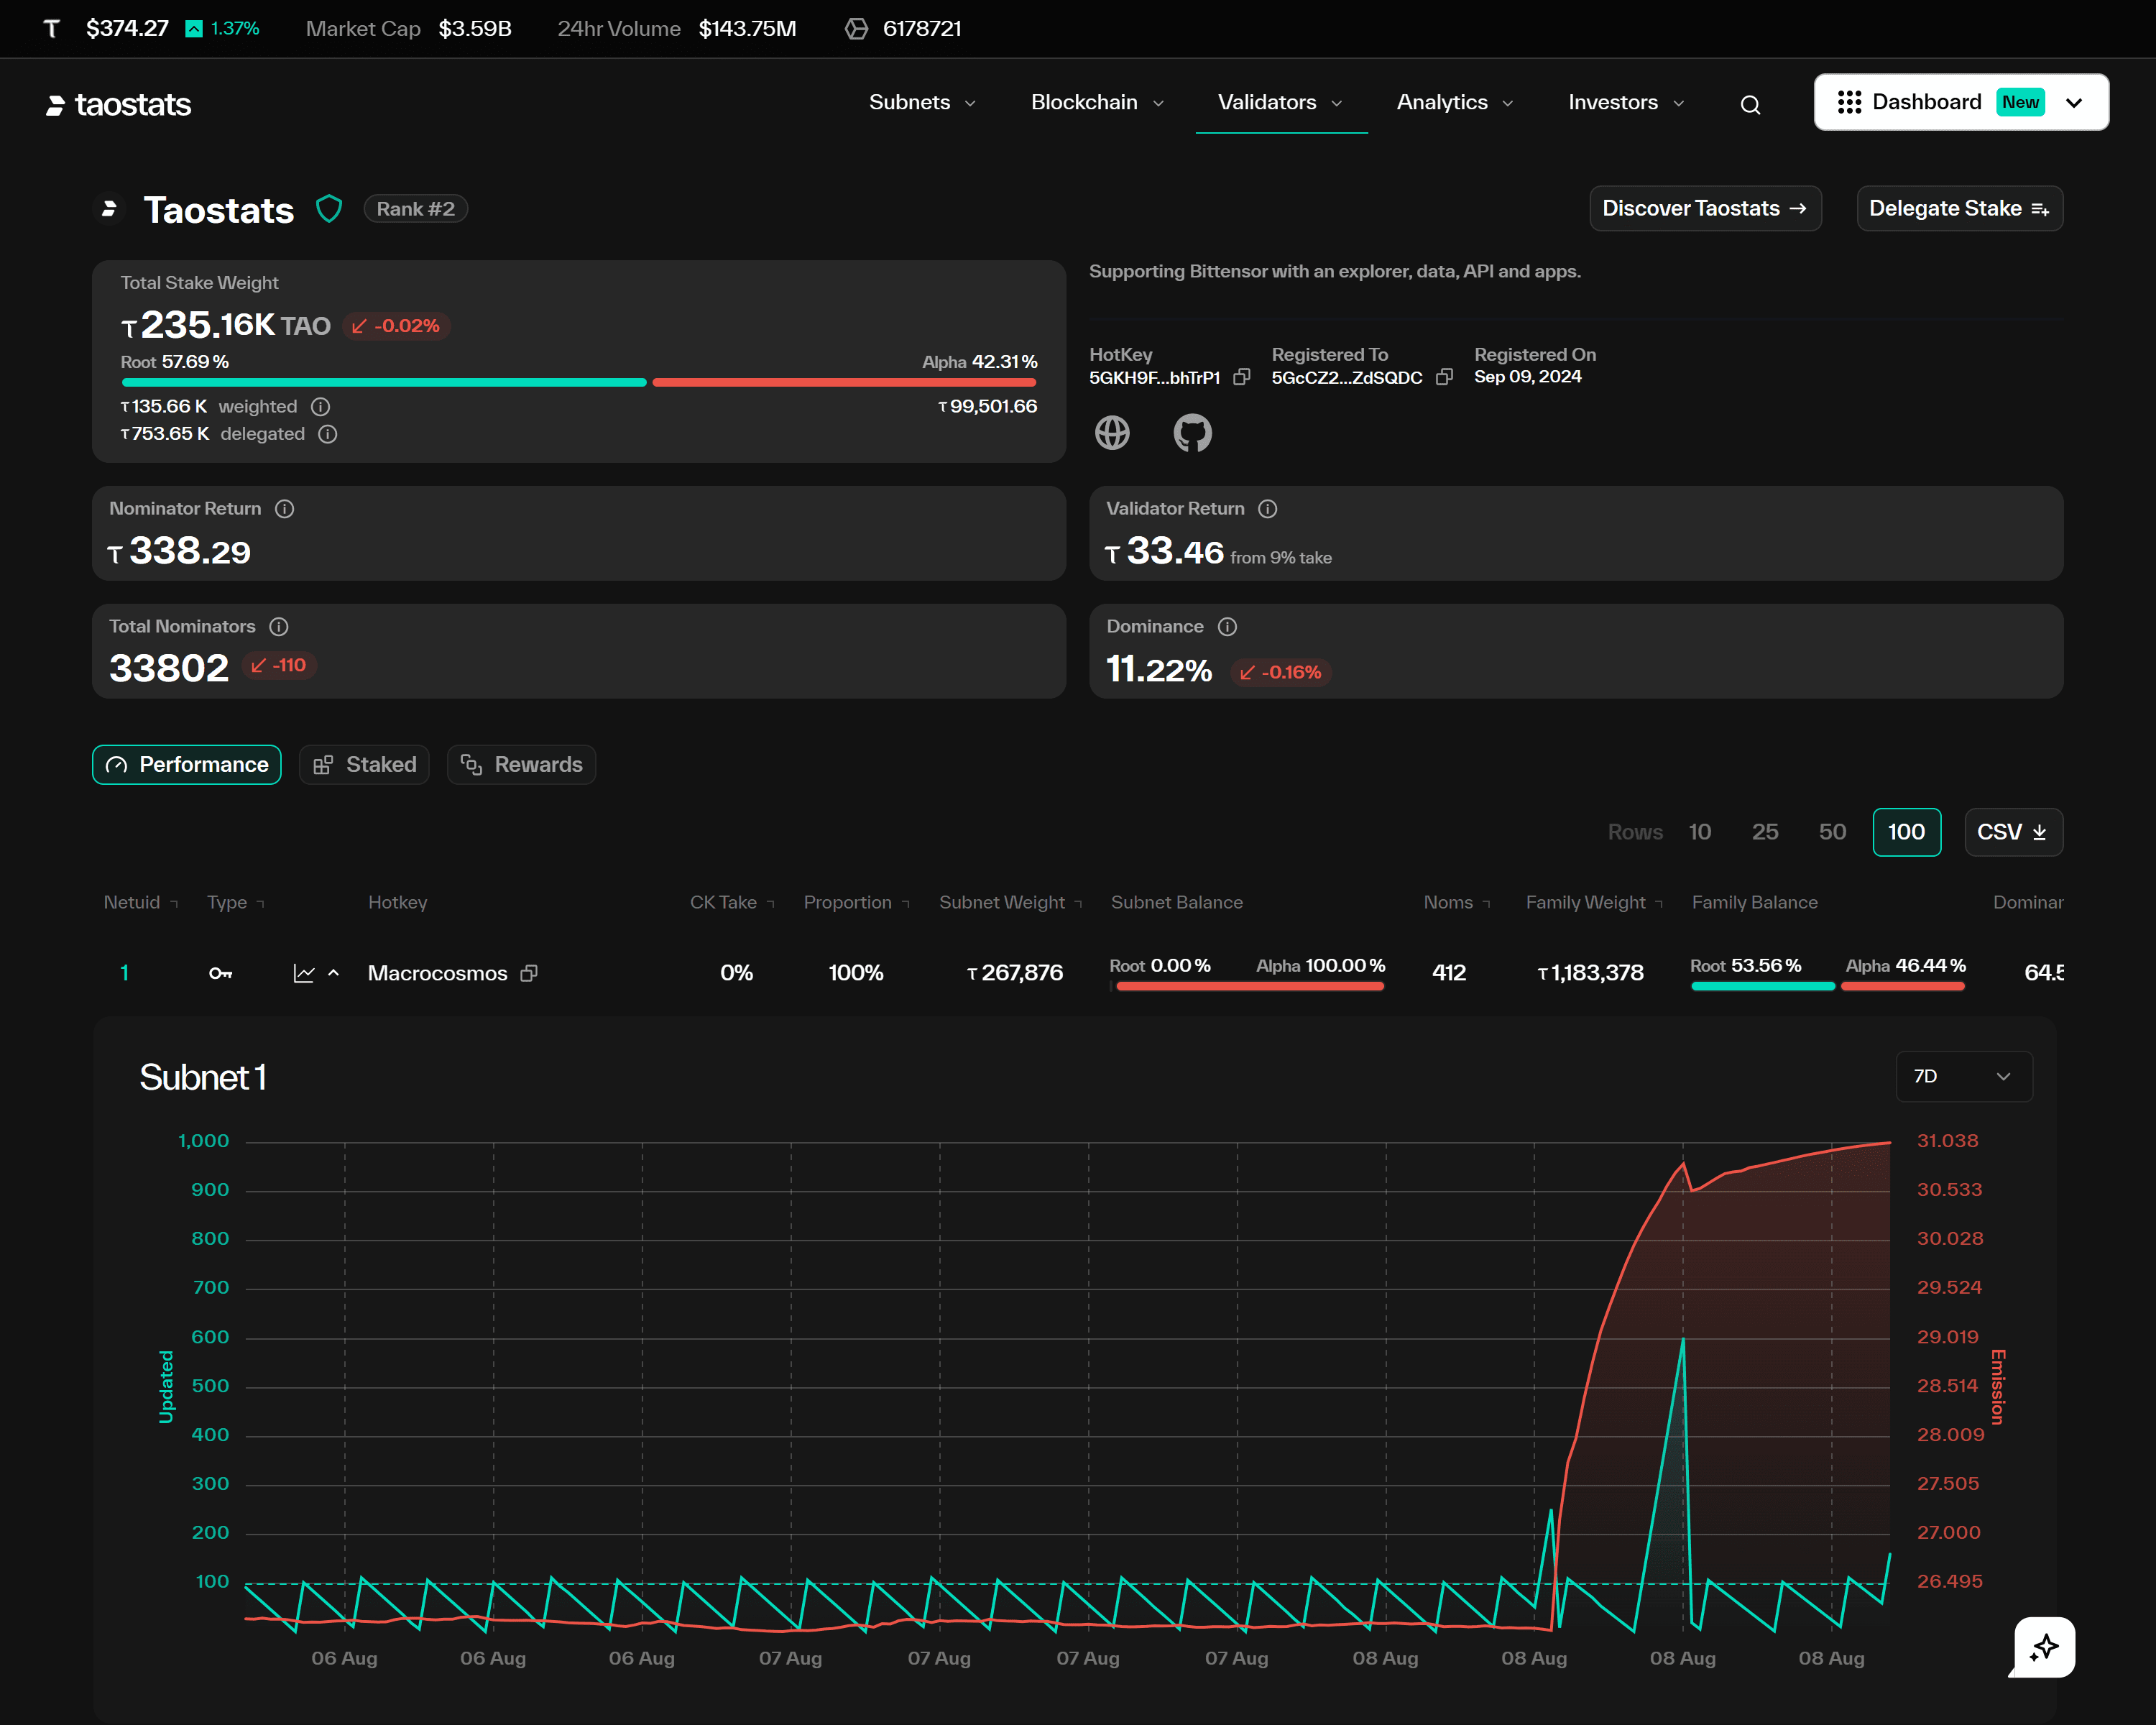This screenshot has height=1725, width=2156.
Task: Open the 7D time range dropdown
Action: [1963, 1076]
